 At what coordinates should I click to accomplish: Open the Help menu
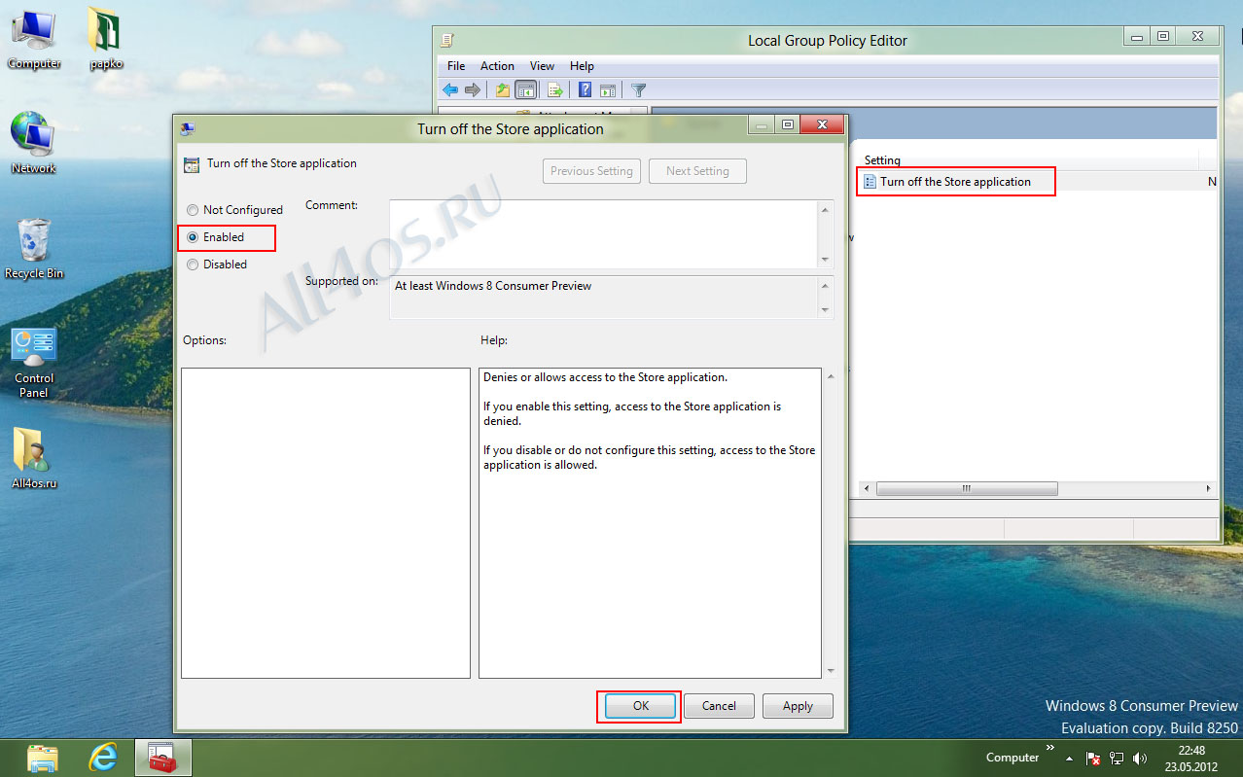(582, 66)
